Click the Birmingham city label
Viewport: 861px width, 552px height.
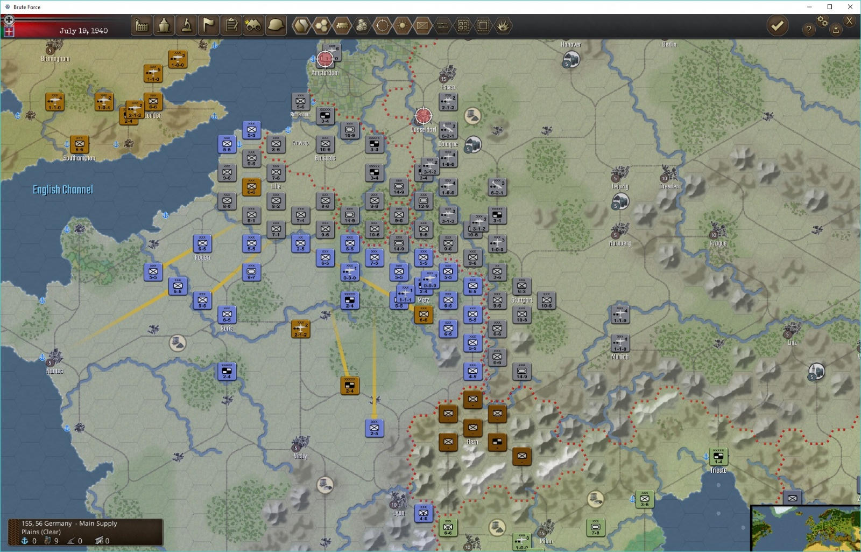(x=55, y=59)
